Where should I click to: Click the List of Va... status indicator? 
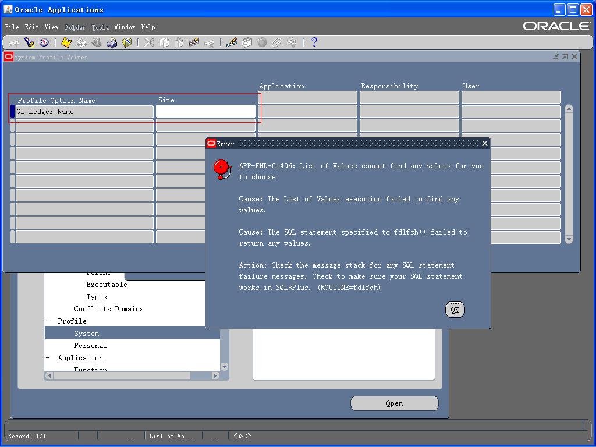171,436
